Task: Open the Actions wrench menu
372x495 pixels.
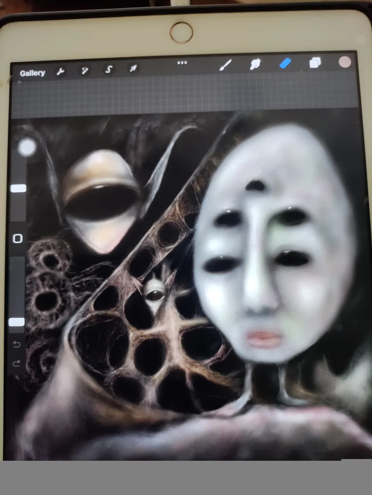Action: (x=60, y=72)
